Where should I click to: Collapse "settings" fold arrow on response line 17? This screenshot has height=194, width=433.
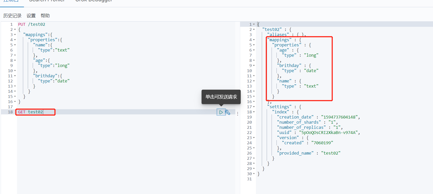click(254, 107)
